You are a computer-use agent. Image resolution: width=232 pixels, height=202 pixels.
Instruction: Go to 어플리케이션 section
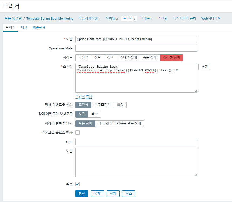pos(89,19)
